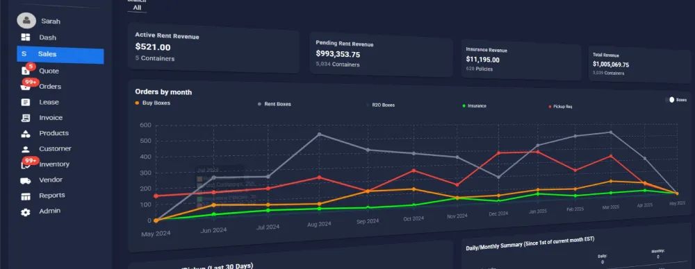
Task: Click the Total Revenue card title
Action: click(606, 55)
